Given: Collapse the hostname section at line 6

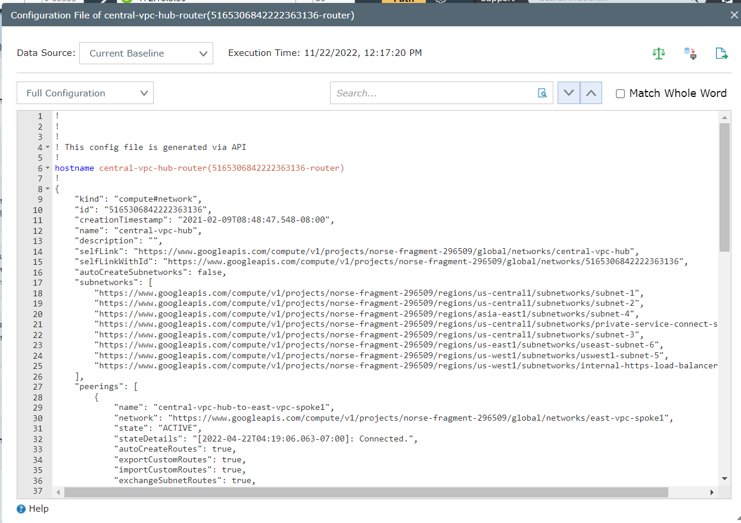Looking at the screenshot, I should (47, 168).
